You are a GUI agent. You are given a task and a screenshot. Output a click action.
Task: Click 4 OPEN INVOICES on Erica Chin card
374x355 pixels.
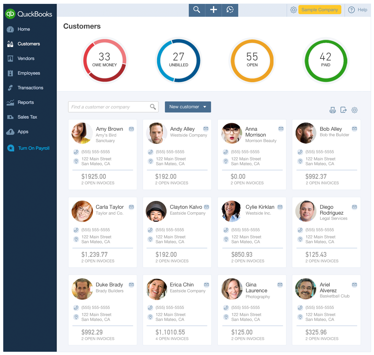(x=172, y=338)
